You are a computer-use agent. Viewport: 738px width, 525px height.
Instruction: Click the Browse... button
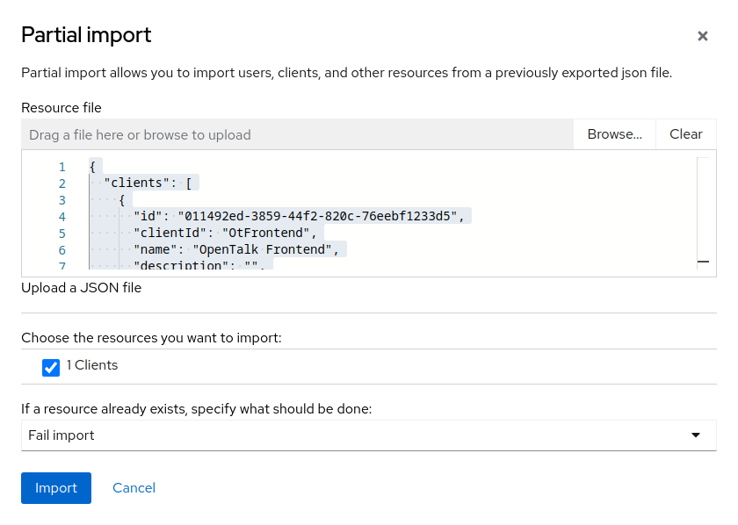coord(614,134)
